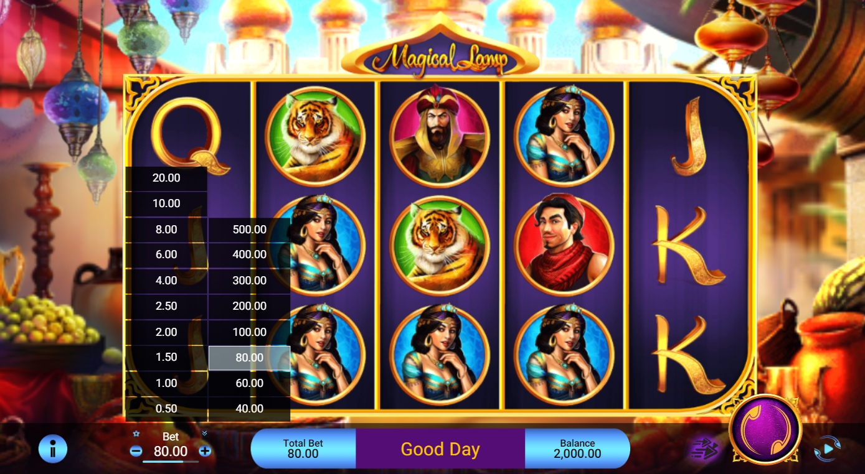Viewport: 865px width, 474px height.
Task: Choose the 20.00 bet option
Action: tap(166, 178)
